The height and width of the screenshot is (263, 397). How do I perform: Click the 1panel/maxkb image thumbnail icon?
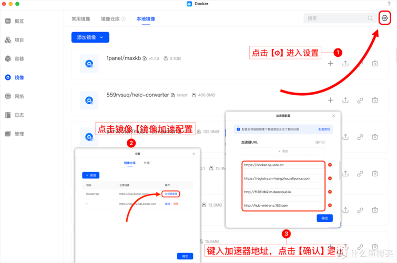tap(89, 64)
